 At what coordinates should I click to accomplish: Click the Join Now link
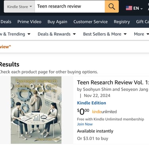85,124
